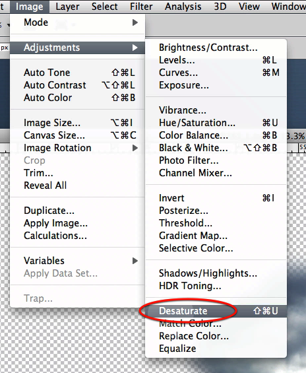Select Black & White adjustment
306x373 pixels.
[x=216, y=148]
